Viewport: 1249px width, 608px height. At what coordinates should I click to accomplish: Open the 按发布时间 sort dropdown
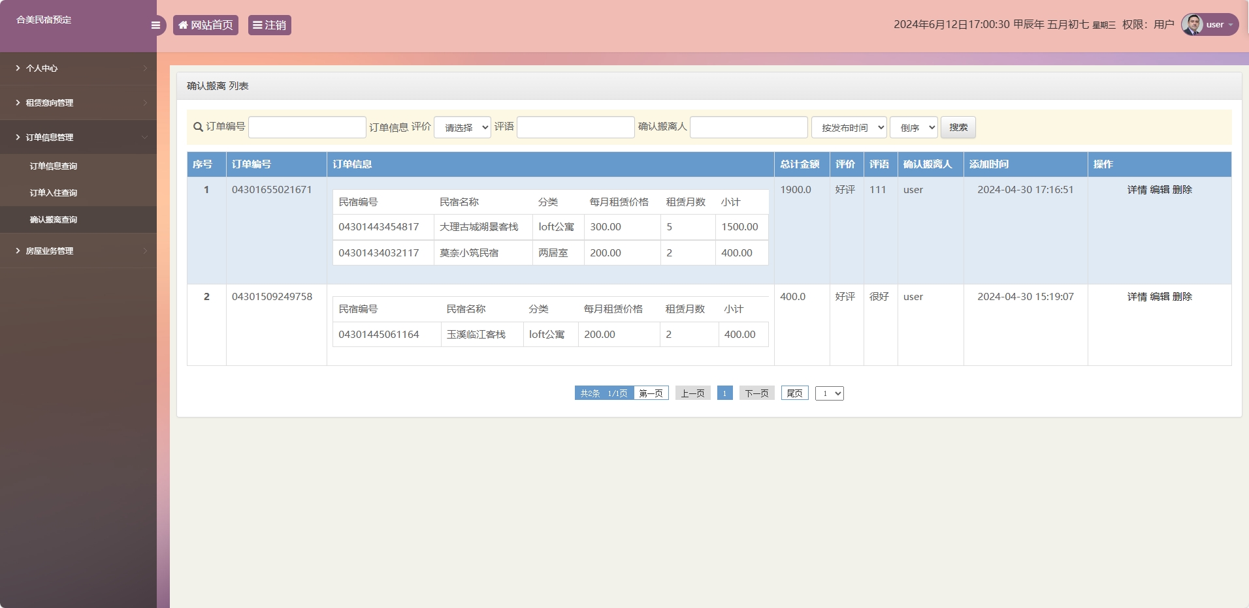click(x=848, y=127)
